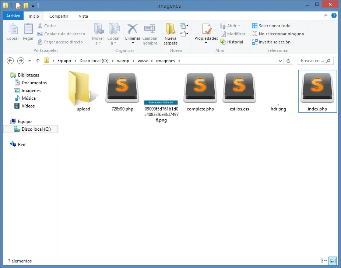
Task: Click the Abrir ribbon button
Action: 230,26
